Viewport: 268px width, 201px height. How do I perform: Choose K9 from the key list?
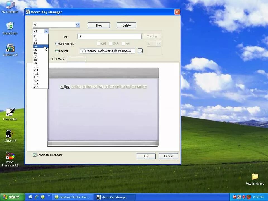[x=41, y=63]
